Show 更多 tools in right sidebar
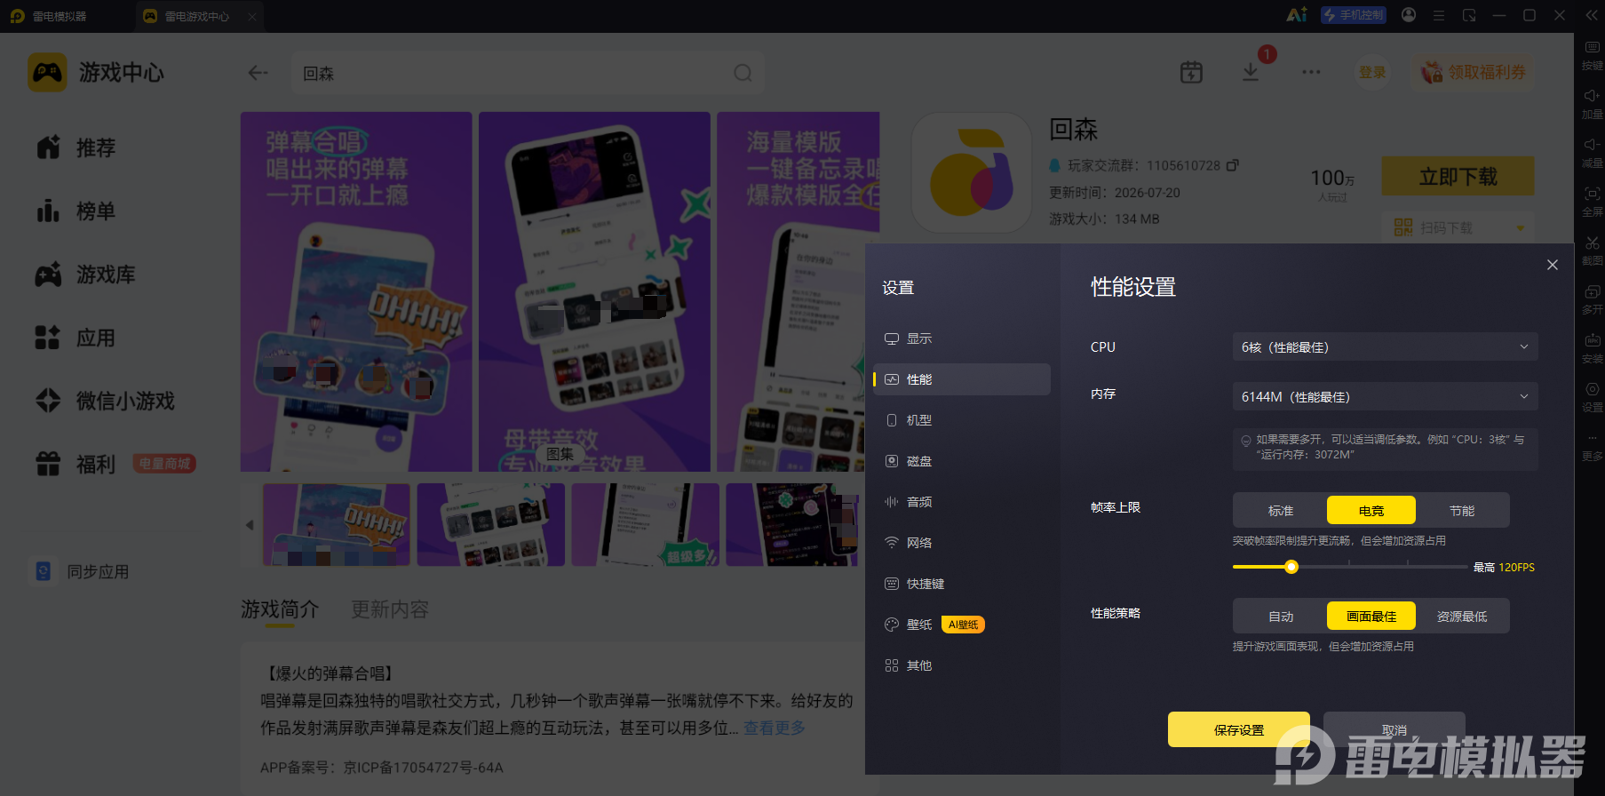This screenshot has width=1605, height=796. point(1592,446)
